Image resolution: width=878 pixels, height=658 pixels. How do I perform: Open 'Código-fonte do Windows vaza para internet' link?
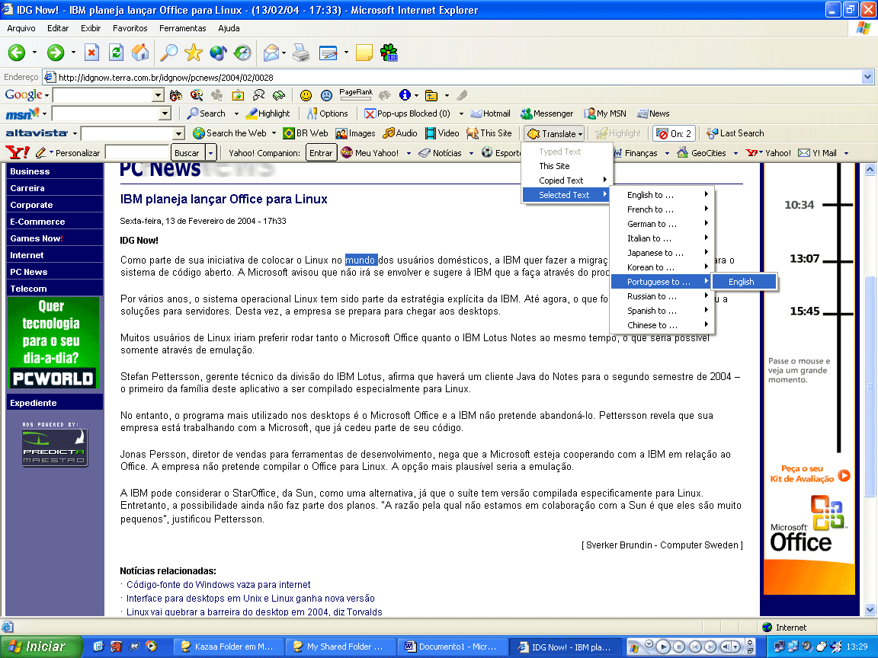pos(219,585)
